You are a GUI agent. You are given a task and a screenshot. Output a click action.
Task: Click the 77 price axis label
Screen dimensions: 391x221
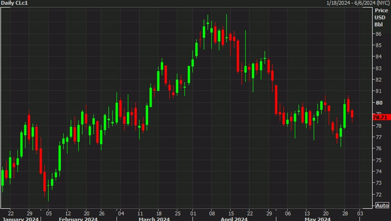click(x=378, y=137)
